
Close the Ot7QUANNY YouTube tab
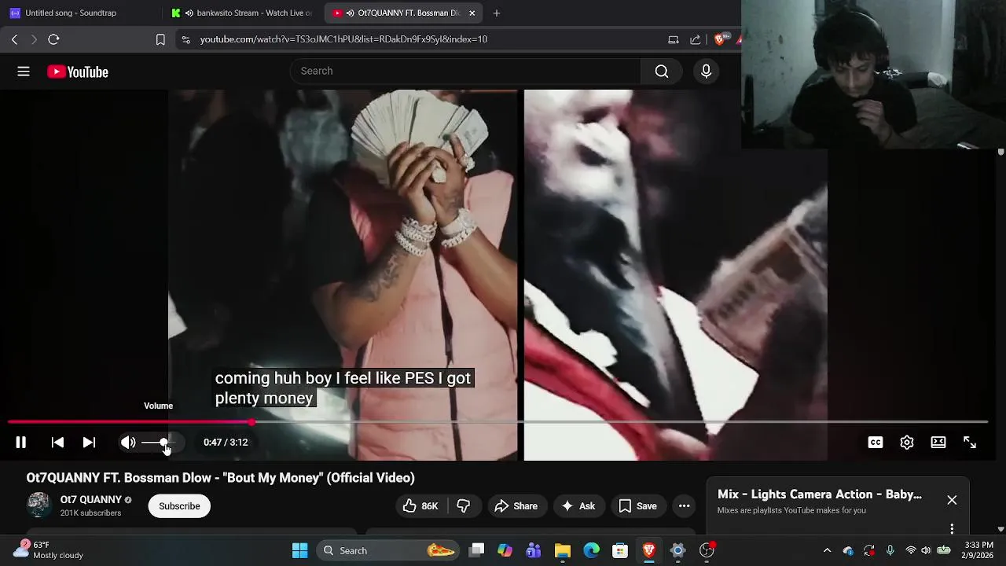472,13
